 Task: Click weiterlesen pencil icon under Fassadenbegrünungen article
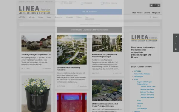113,73
